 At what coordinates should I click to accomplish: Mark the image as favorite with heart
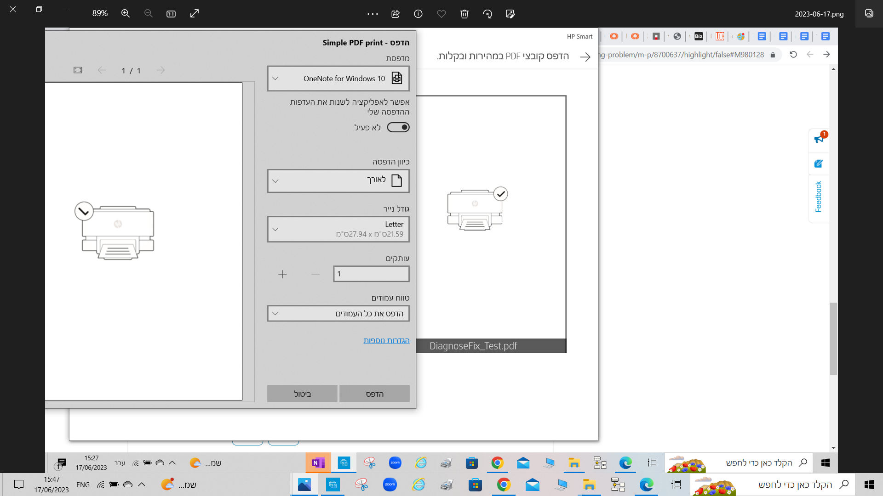click(x=441, y=14)
